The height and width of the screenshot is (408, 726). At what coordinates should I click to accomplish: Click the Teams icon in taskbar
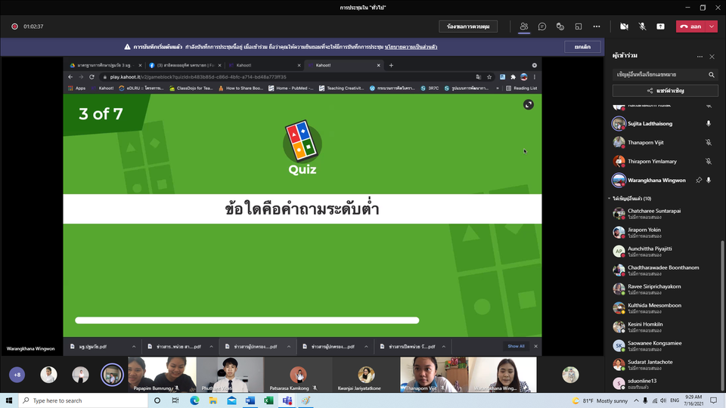point(287,400)
